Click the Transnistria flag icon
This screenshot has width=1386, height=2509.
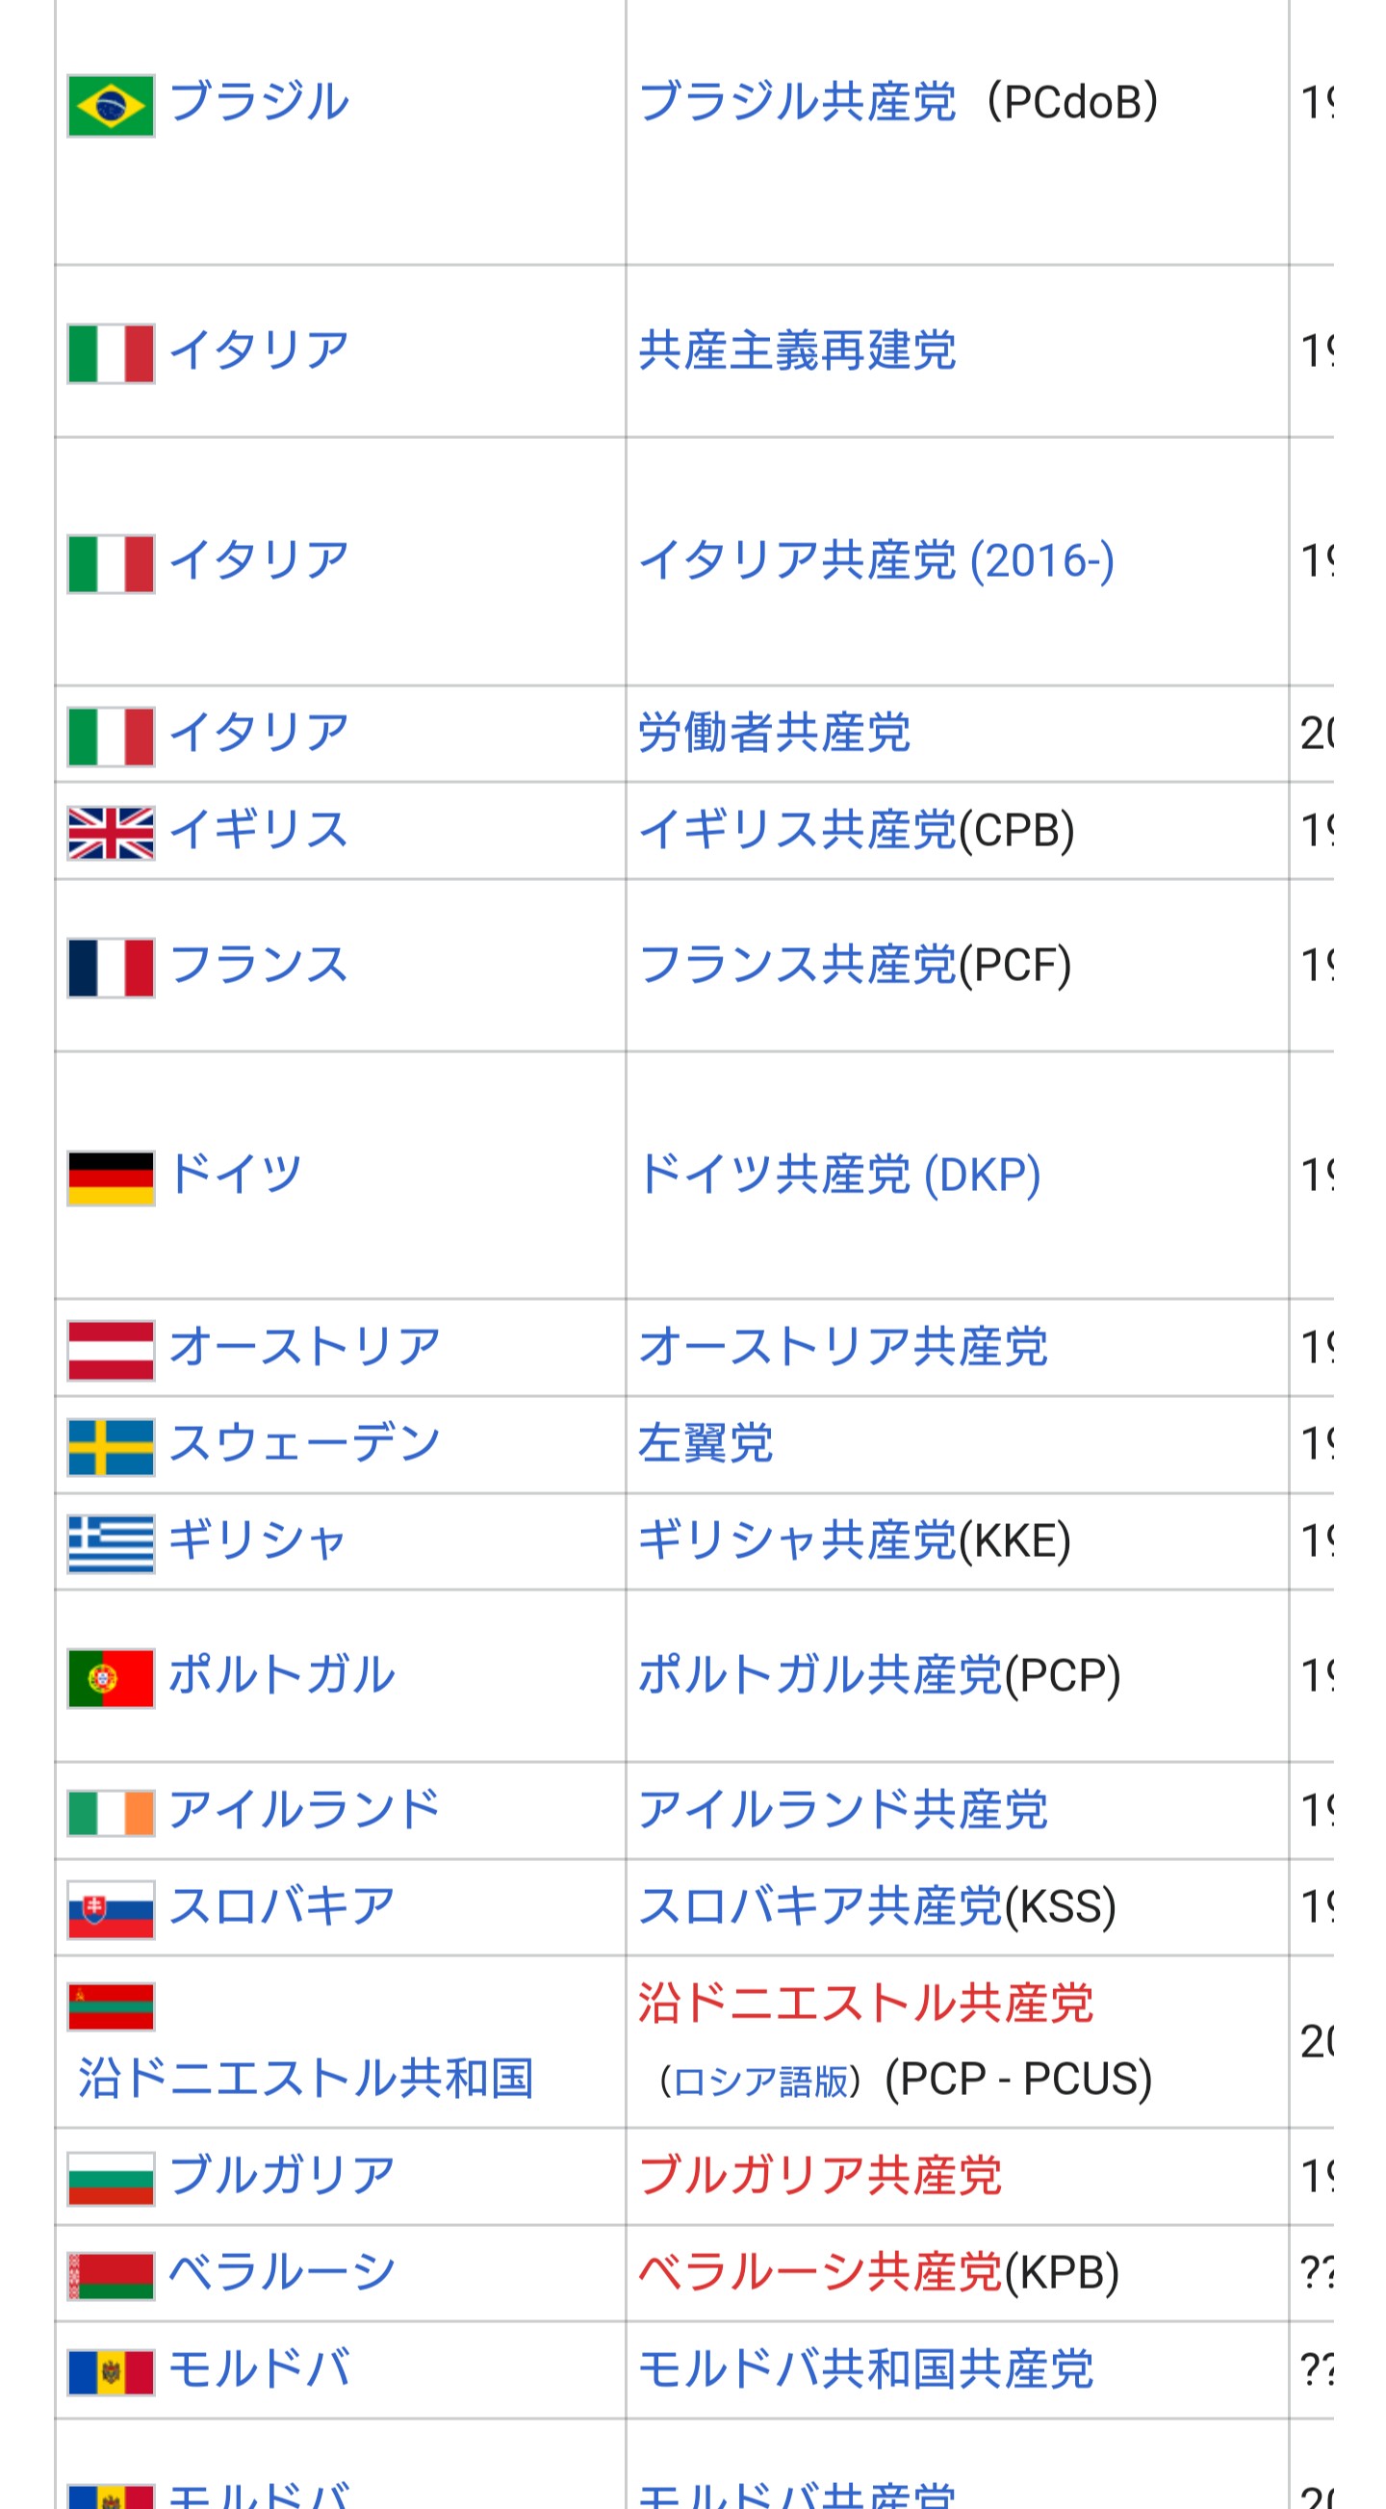(111, 2006)
